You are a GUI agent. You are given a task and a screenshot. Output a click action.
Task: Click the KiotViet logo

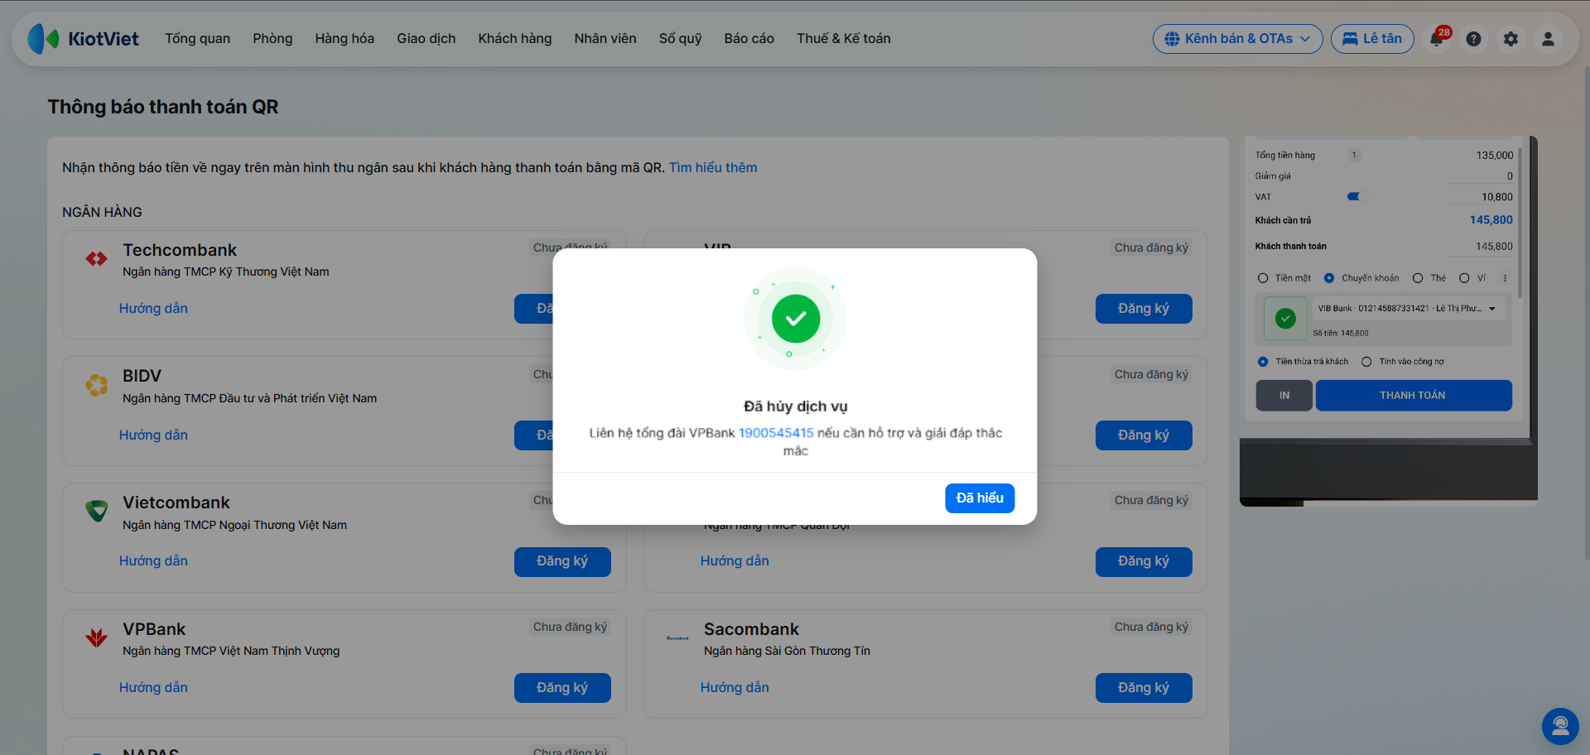(83, 39)
